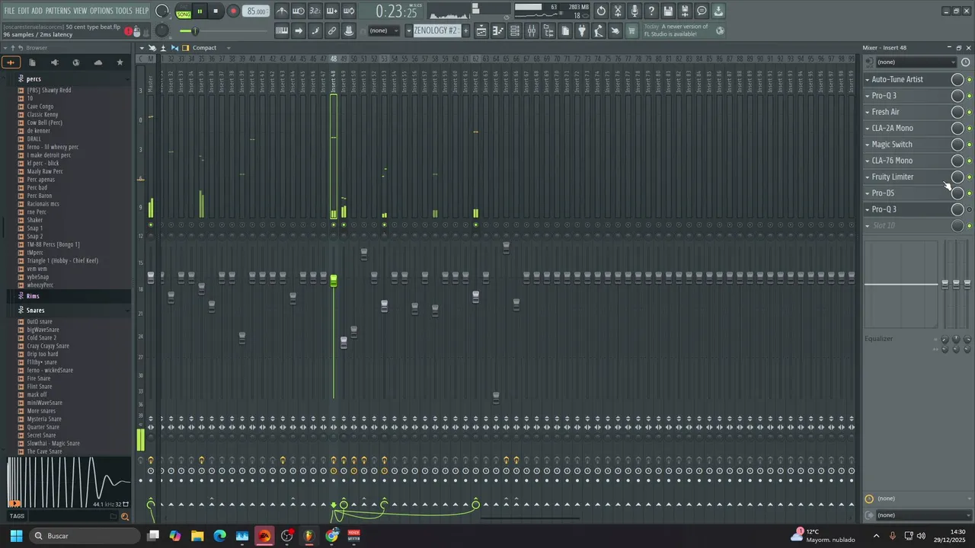Open undo history icon in top toolbar
This screenshot has width=975, height=548.
tap(601, 11)
